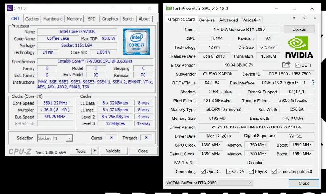The height and width of the screenshot is (194, 326).
Task: Click the Specification i7-9700K CPU @ 3.60GHz text
Action: pyautogui.click(x=95, y=62)
